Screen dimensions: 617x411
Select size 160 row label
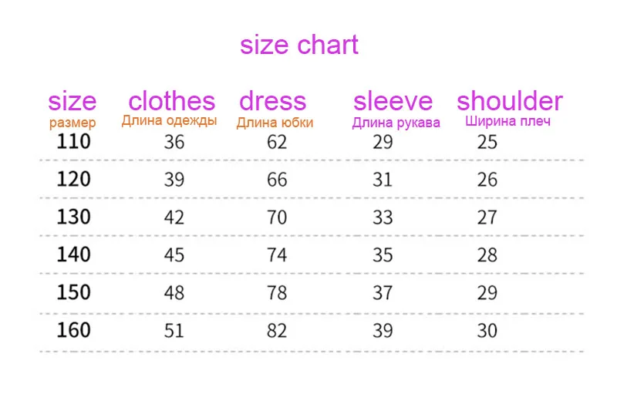73,330
